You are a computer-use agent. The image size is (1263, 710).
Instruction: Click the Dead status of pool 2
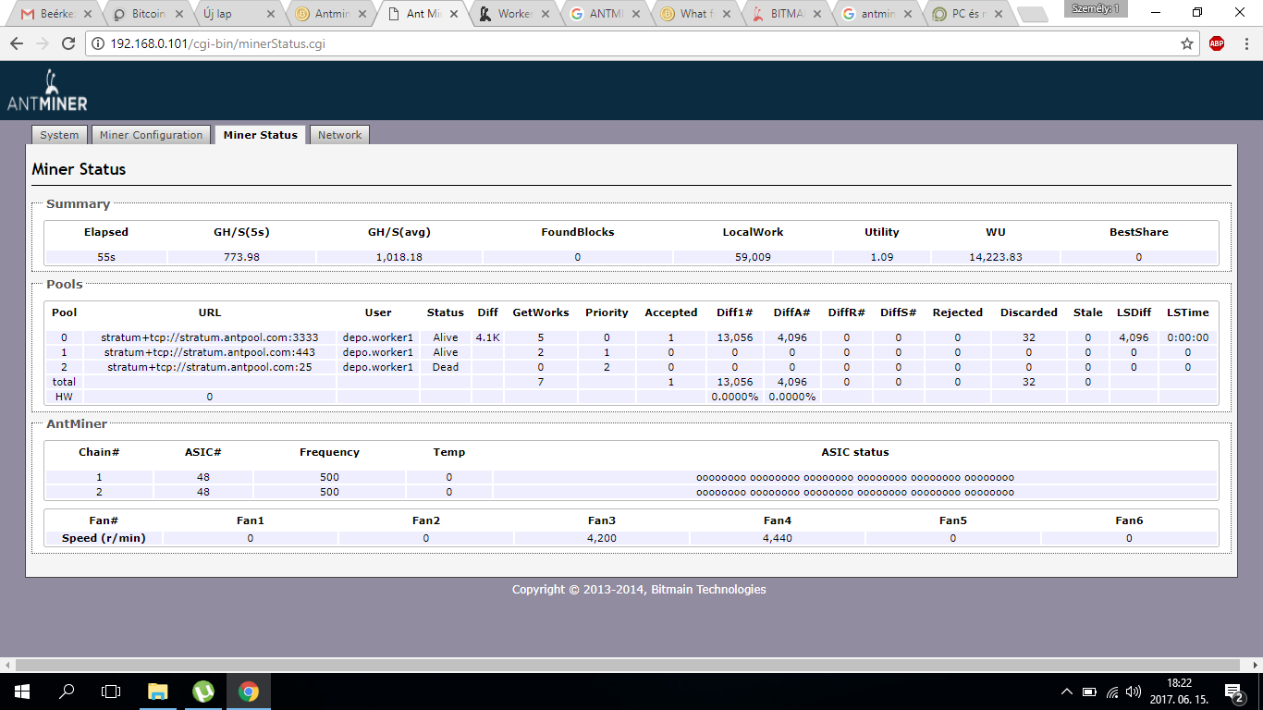[445, 367]
